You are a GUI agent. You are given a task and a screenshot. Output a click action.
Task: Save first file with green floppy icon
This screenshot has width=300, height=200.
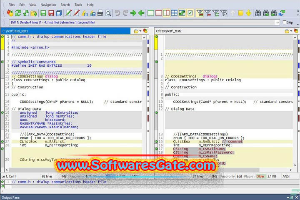pos(43,13)
